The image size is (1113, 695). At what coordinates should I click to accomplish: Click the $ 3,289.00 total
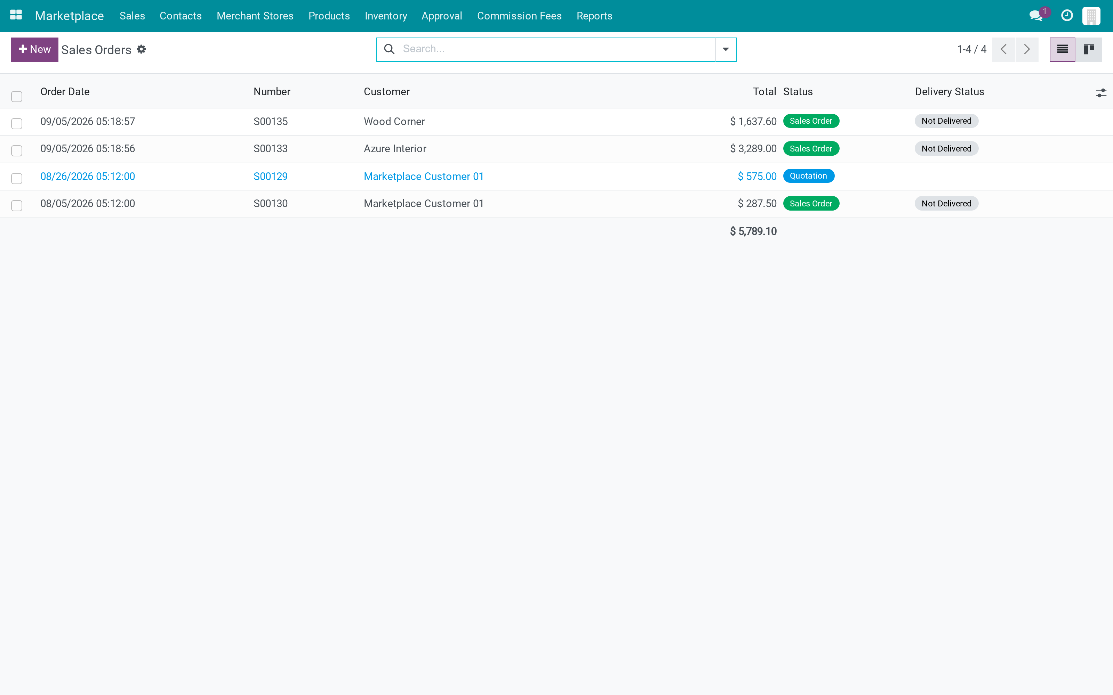click(x=753, y=148)
